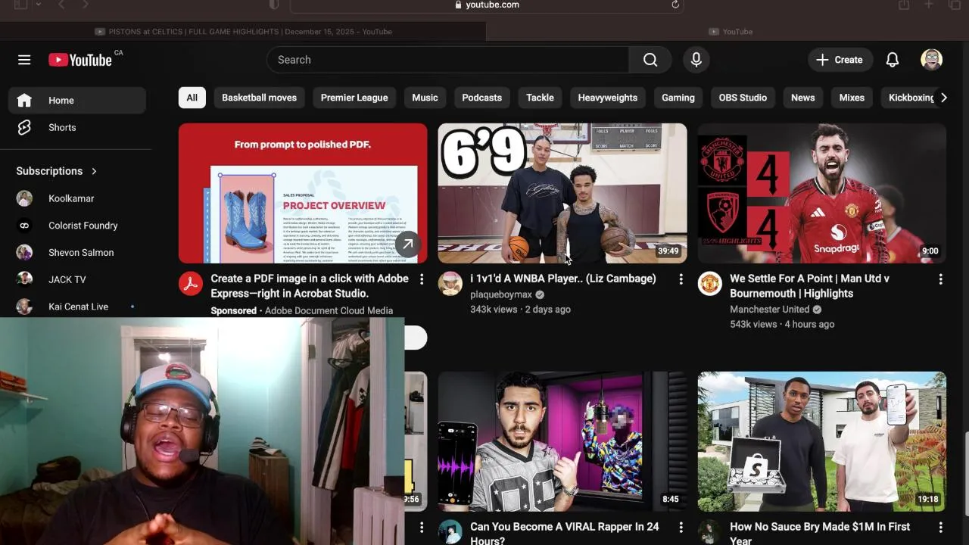This screenshot has height=545, width=969.
Task: Open 'We Settle For A Point' video title
Action: tap(810, 286)
